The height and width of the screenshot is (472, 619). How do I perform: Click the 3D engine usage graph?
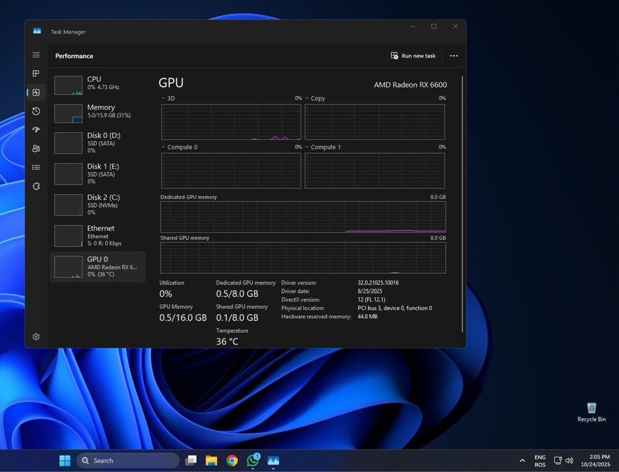(x=231, y=122)
